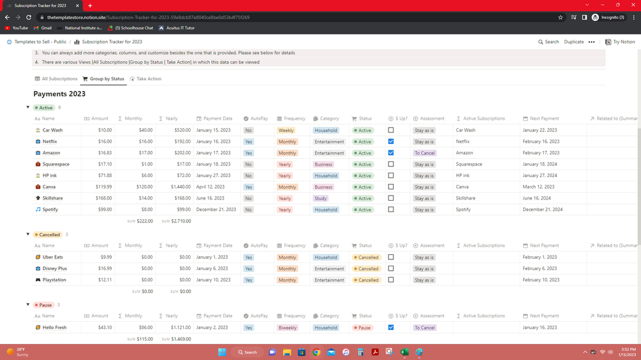Reload the page with the refresh icon
Image resolution: width=641 pixels, height=360 pixels.
tap(29, 18)
